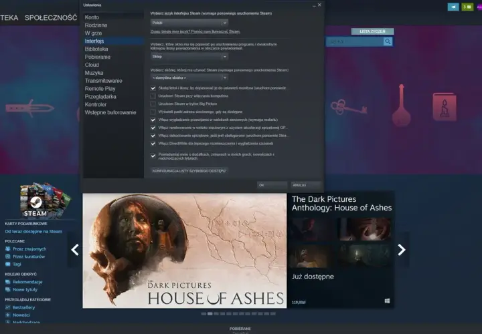
Task: Show previous featured game with left arrow
Action: coord(75,250)
